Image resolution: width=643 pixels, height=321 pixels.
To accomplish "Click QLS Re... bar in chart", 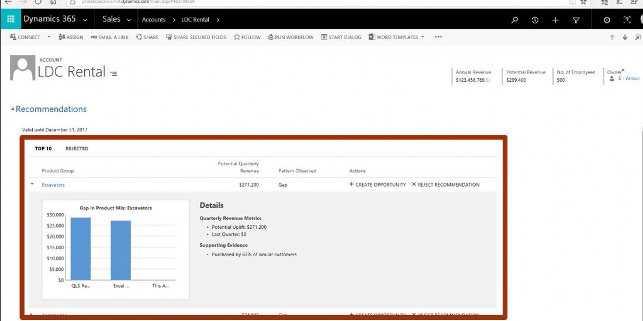I will (81, 249).
